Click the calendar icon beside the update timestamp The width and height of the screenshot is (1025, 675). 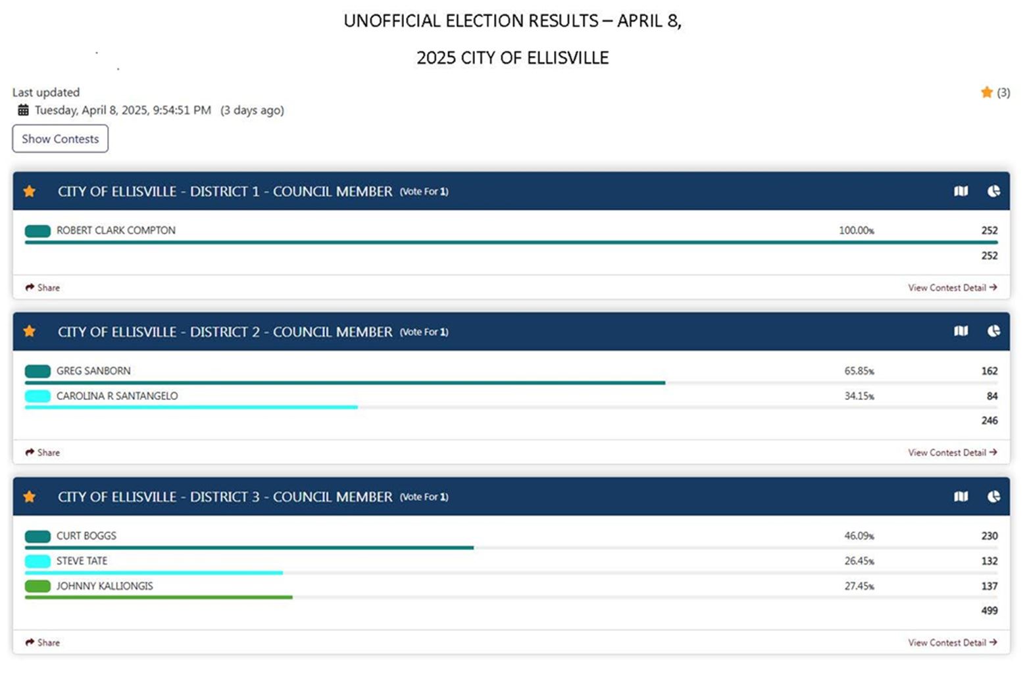tap(23, 110)
